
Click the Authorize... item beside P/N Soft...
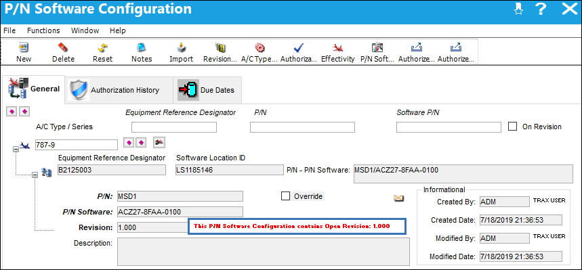click(416, 52)
